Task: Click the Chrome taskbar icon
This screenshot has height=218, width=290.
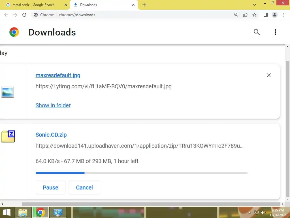Action: (x=40, y=212)
